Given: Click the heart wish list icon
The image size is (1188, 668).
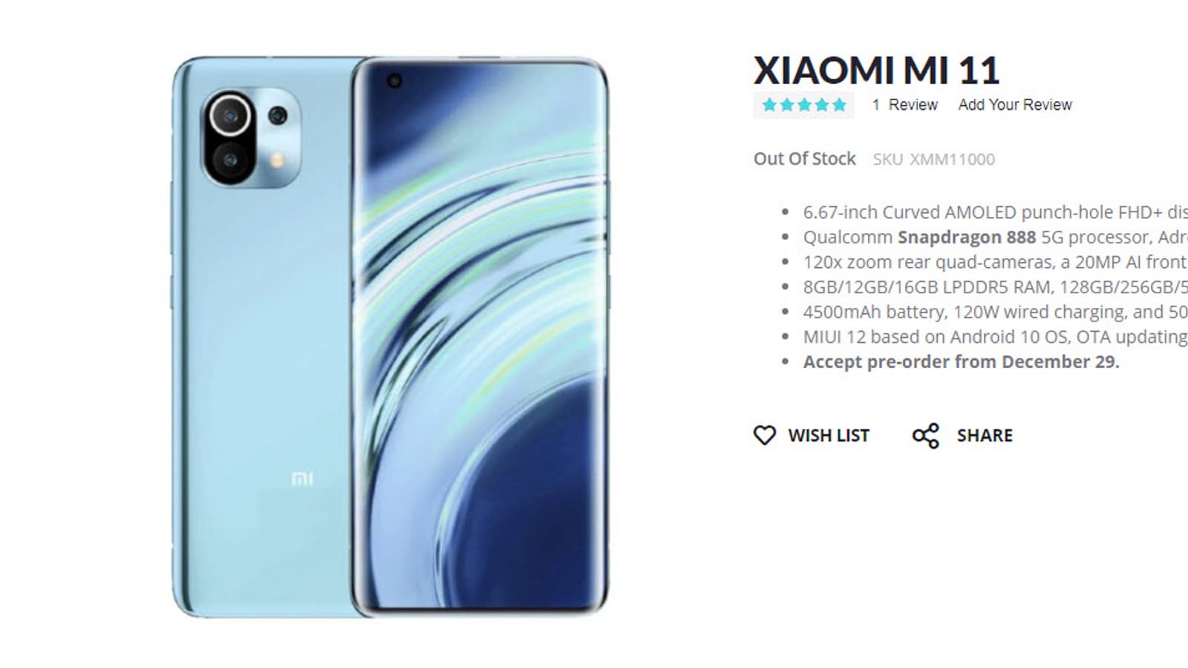Looking at the screenshot, I should coord(764,435).
